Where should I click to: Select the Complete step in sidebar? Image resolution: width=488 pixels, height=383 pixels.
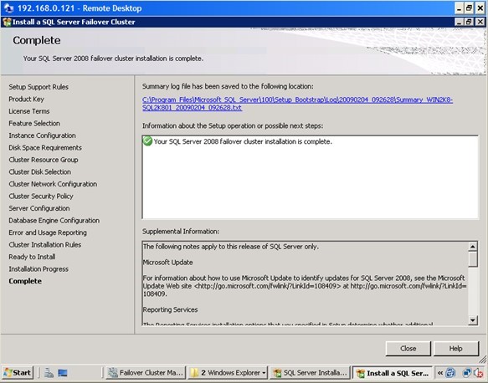click(x=25, y=281)
